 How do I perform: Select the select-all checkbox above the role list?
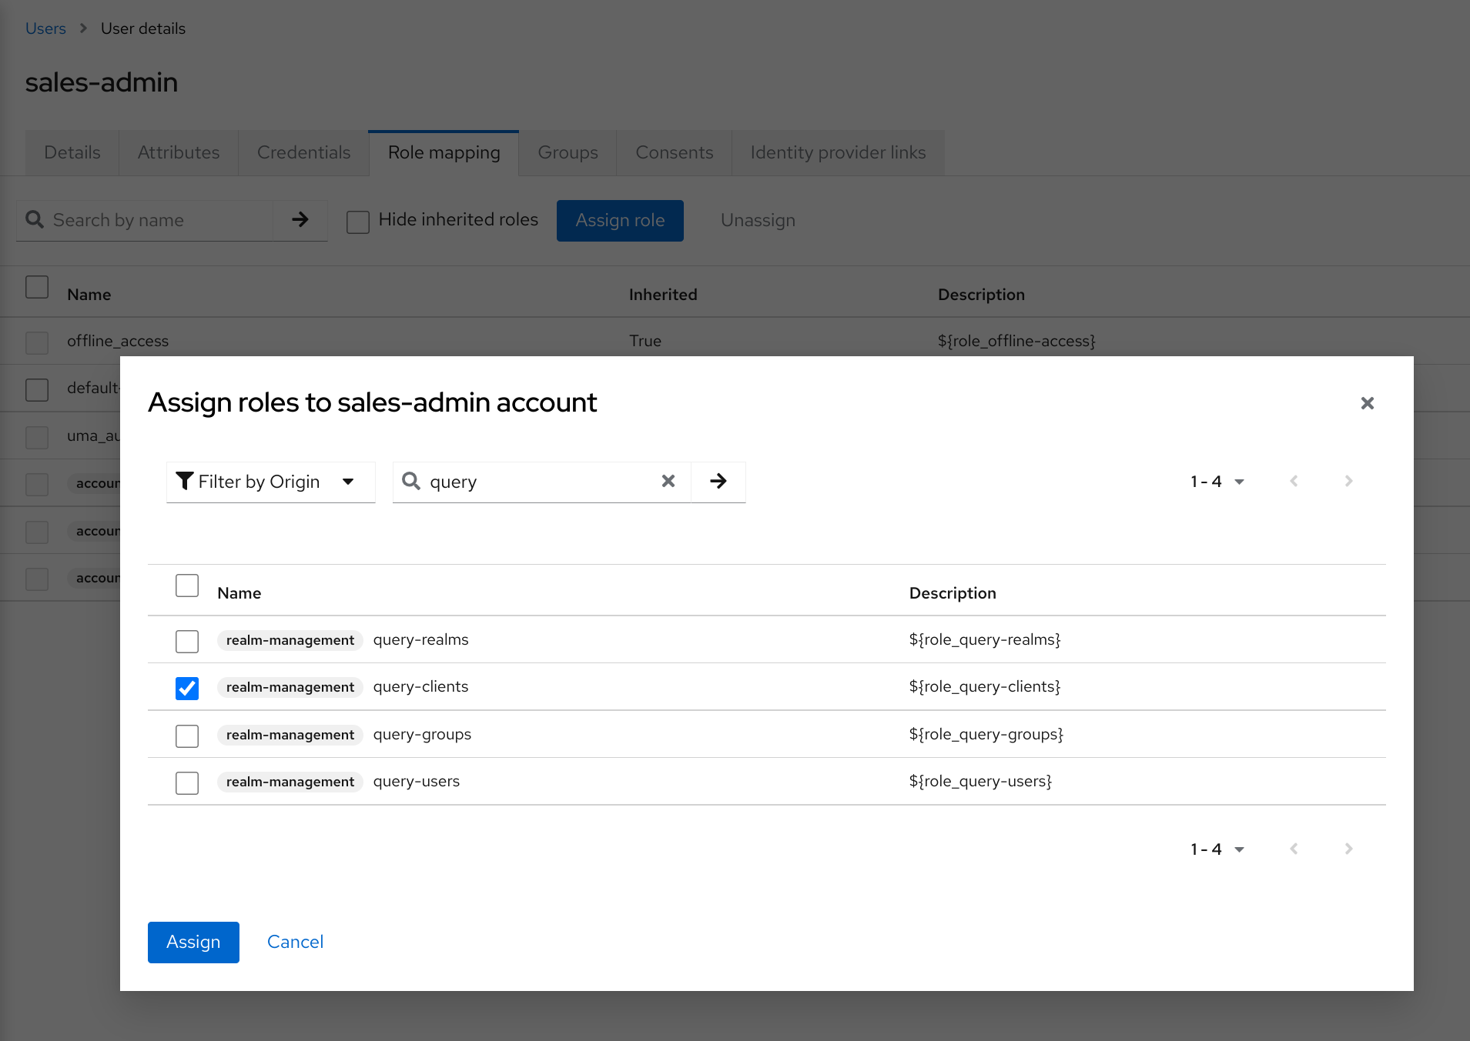click(186, 586)
